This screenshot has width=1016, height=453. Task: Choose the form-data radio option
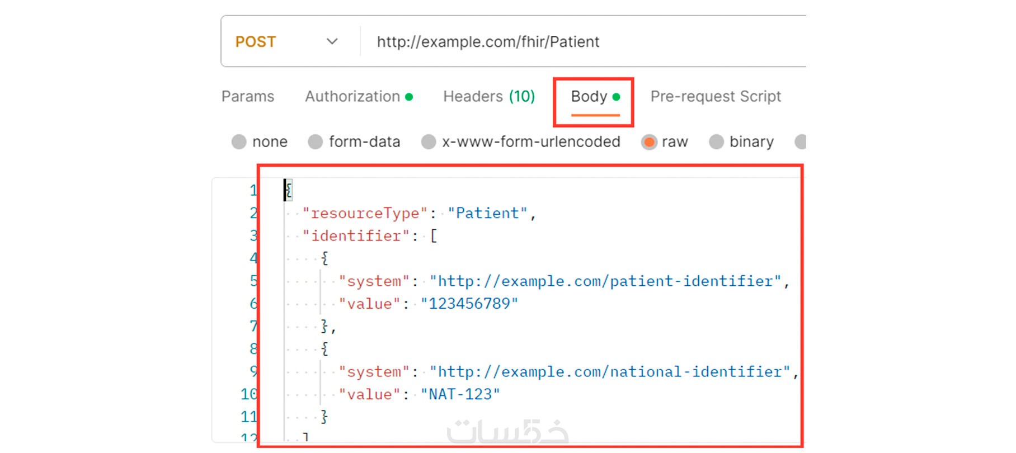(316, 142)
